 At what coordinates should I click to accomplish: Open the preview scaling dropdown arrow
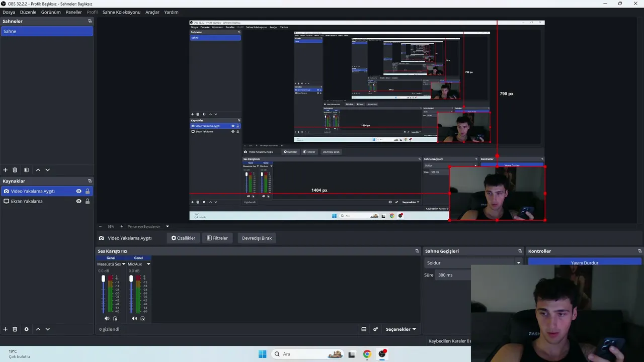click(x=168, y=226)
